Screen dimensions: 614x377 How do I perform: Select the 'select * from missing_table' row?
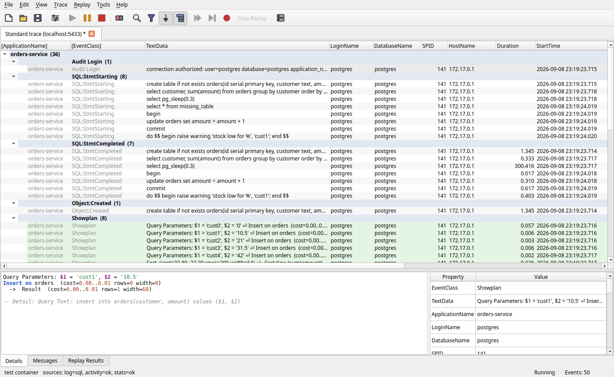[x=303, y=107]
